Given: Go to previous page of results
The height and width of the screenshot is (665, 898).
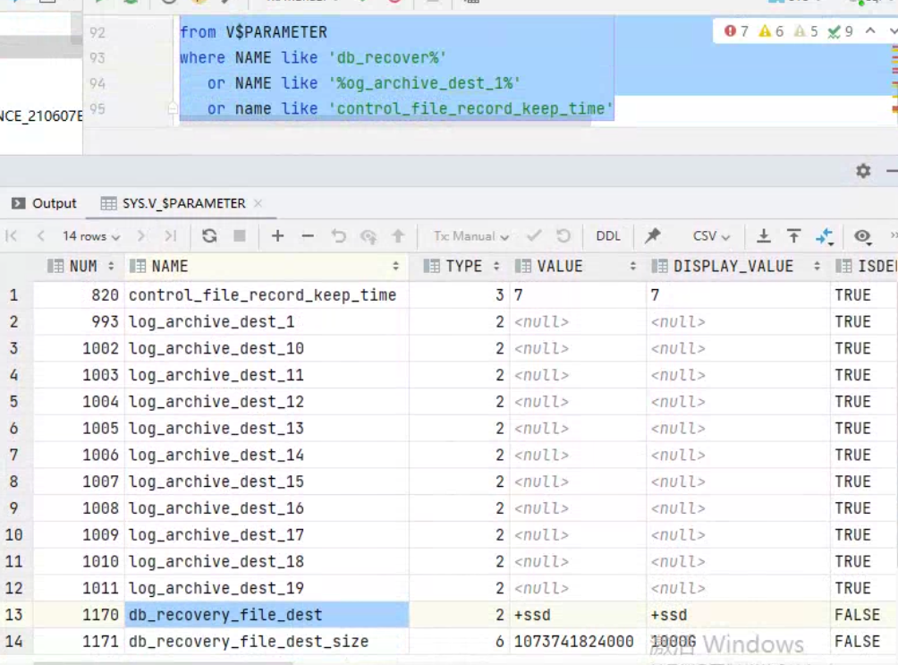Looking at the screenshot, I should pos(40,236).
